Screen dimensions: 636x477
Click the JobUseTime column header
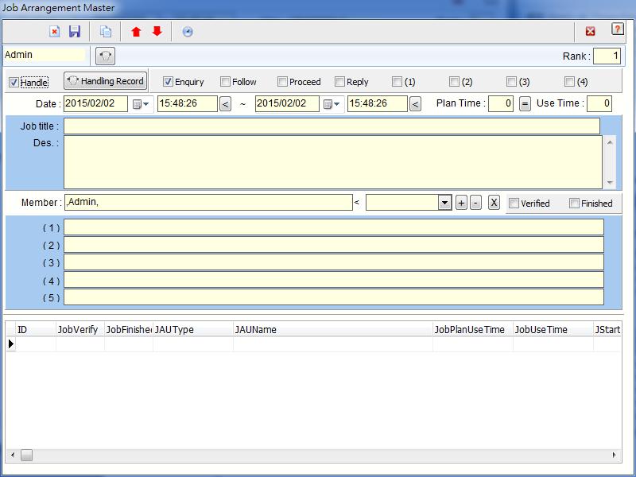coord(553,329)
